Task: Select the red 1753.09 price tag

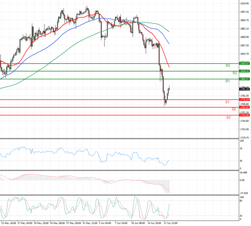Action: (244, 115)
